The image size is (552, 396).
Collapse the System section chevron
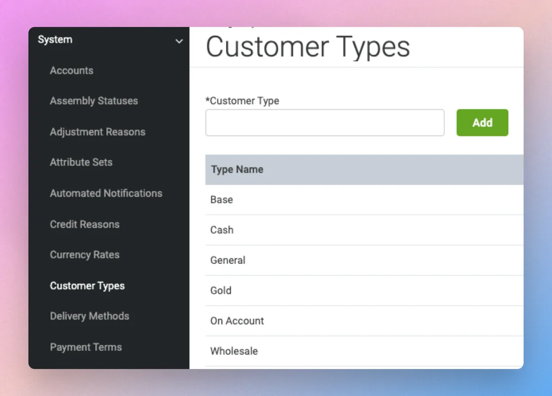pos(179,41)
